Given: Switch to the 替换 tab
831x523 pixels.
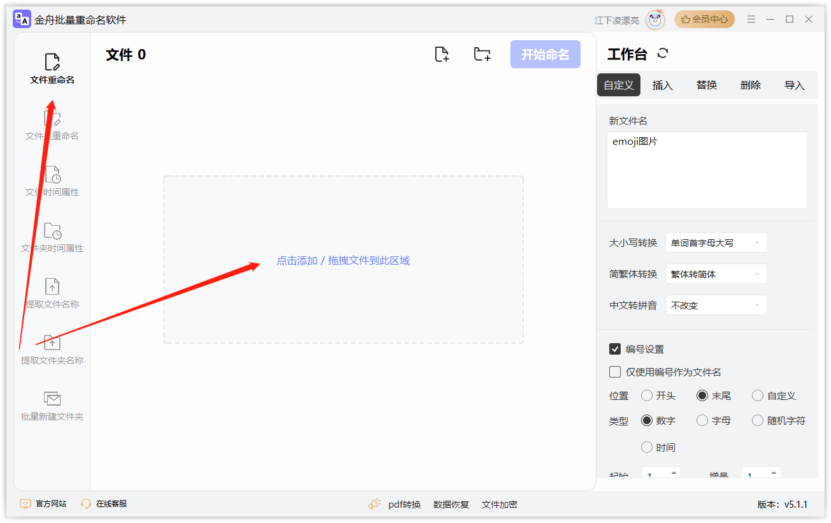Looking at the screenshot, I should click(707, 85).
